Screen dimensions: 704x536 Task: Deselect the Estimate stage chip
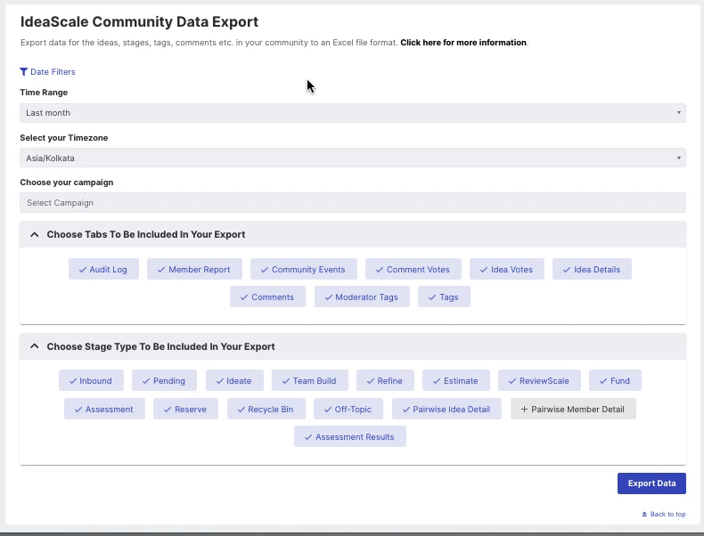tap(456, 380)
